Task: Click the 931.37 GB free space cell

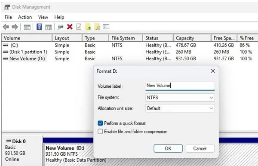Action: pyautogui.click(x=224, y=58)
